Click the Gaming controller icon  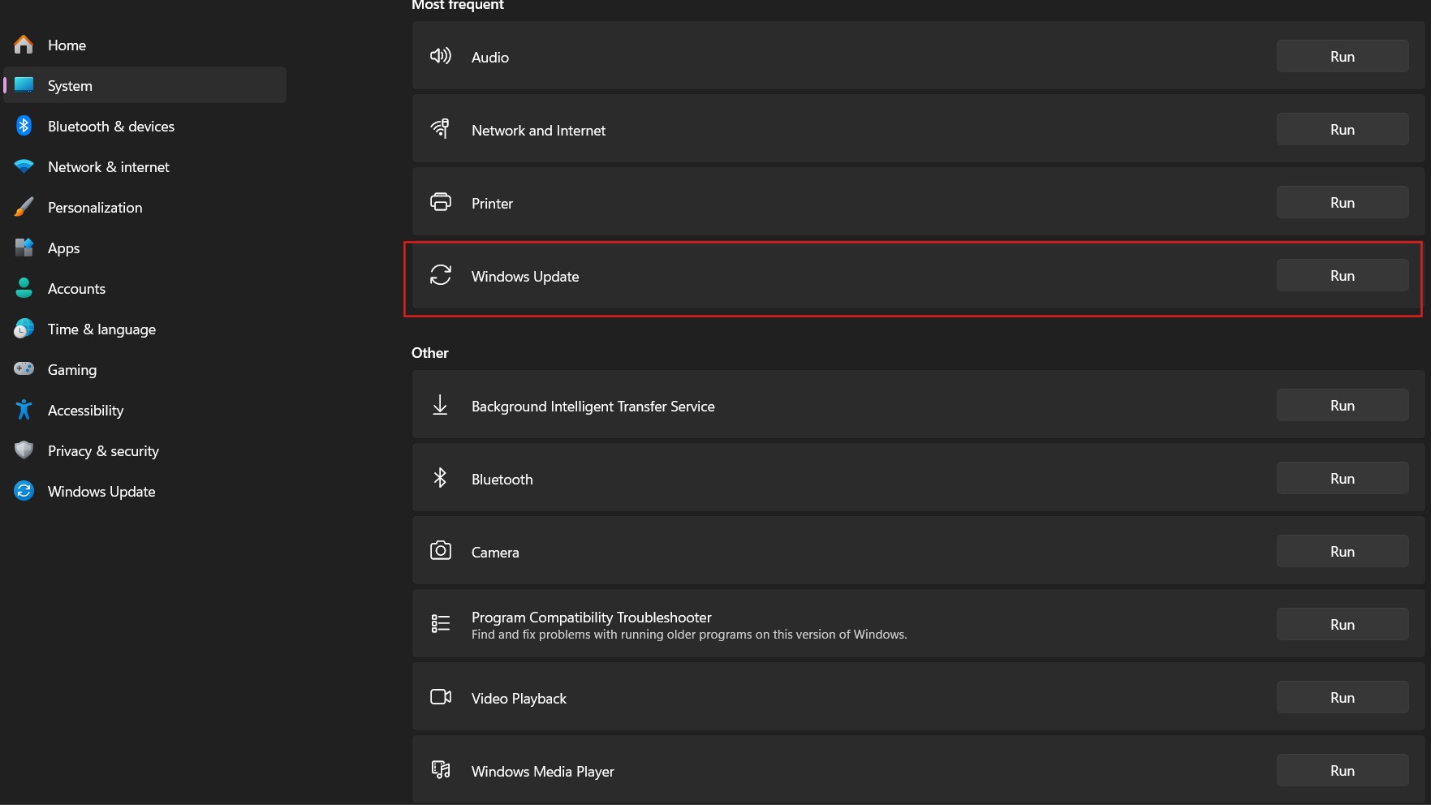tap(24, 369)
